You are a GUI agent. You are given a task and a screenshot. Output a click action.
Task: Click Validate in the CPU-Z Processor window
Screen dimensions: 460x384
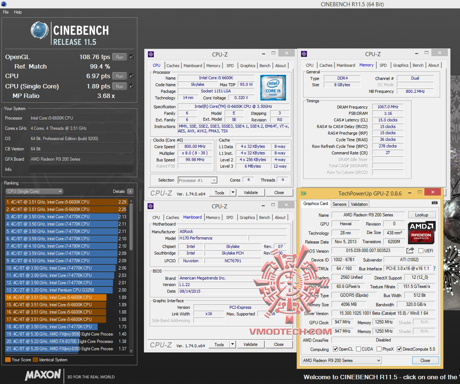click(x=251, y=193)
